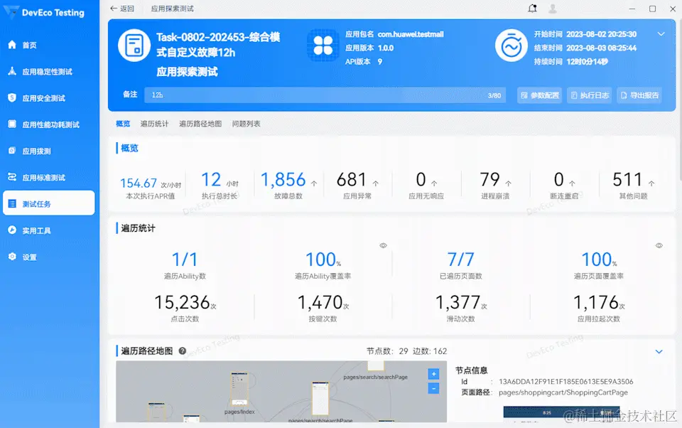Viewport: 682px width, 428px height.
Task: Zoom out the path map with minus
Action: [433, 388]
